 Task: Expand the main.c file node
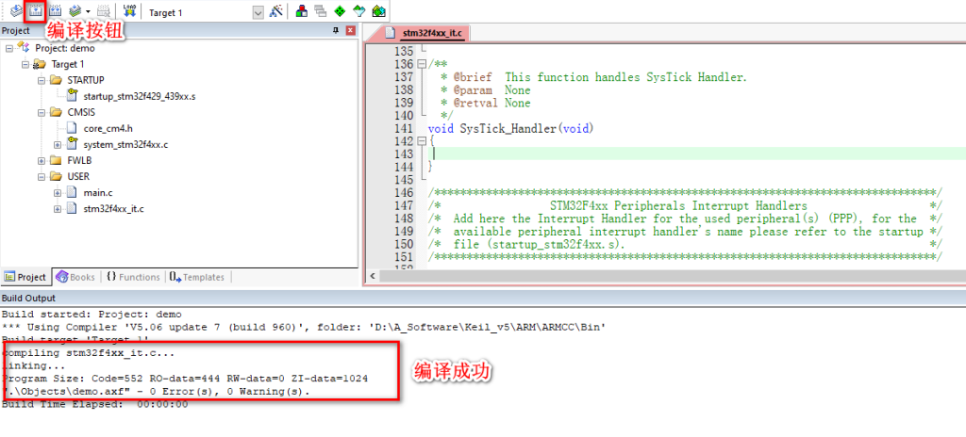(58, 193)
